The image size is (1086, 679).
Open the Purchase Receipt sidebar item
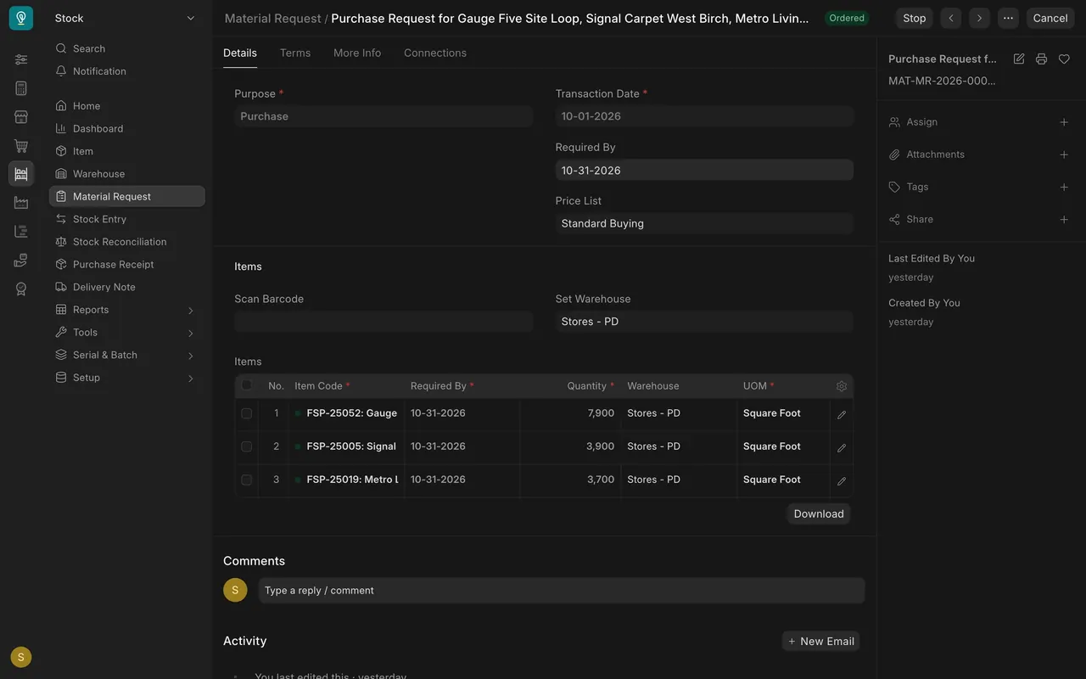pyautogui.click(x=126, y=264)
